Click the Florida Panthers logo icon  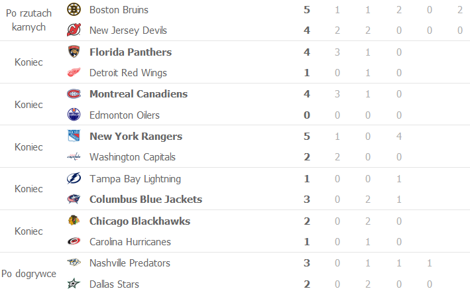pos(74,52)
